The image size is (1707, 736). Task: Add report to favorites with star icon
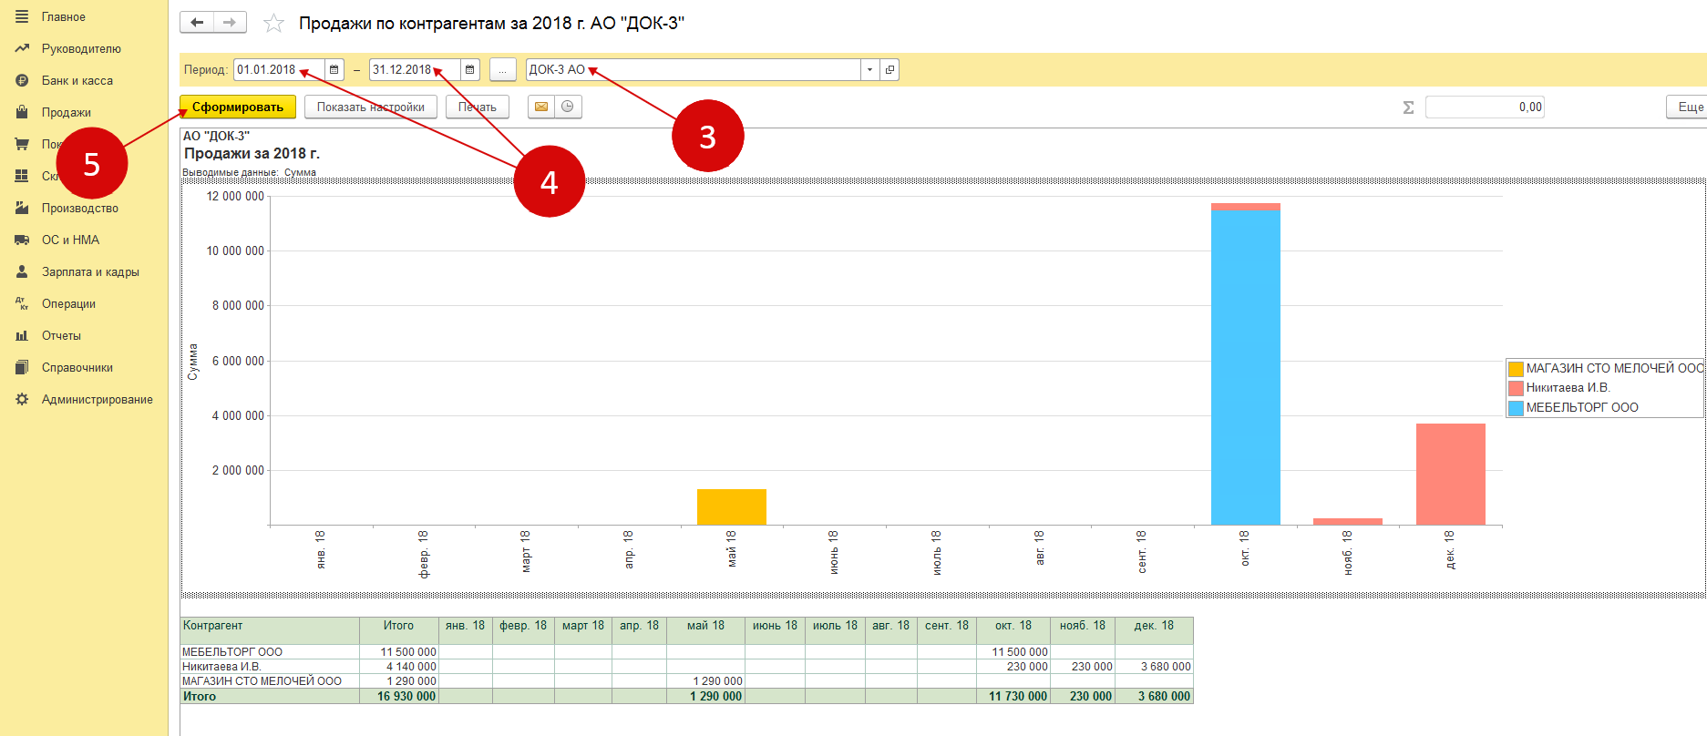pyautogui.click(x=273, y=24)
